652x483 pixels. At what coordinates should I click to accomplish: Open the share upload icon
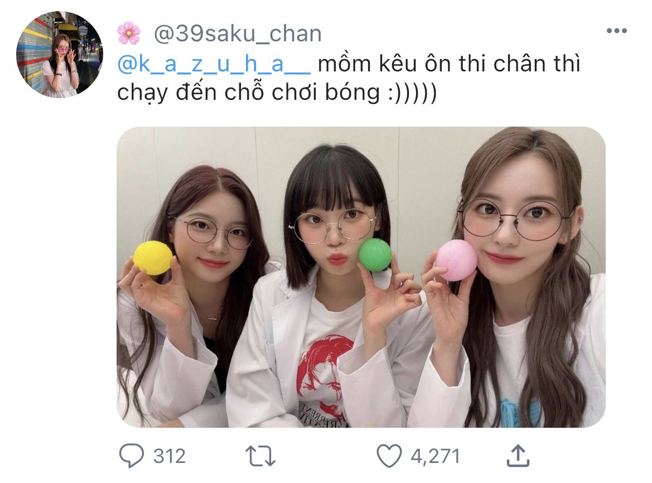coord(518,456)
